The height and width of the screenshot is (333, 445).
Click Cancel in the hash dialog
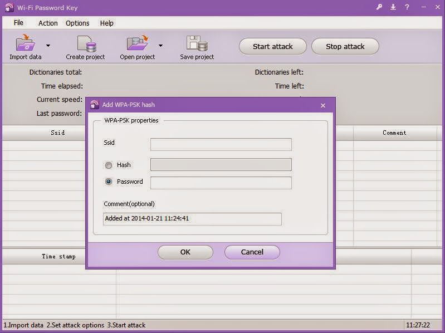tap(252, 252)
